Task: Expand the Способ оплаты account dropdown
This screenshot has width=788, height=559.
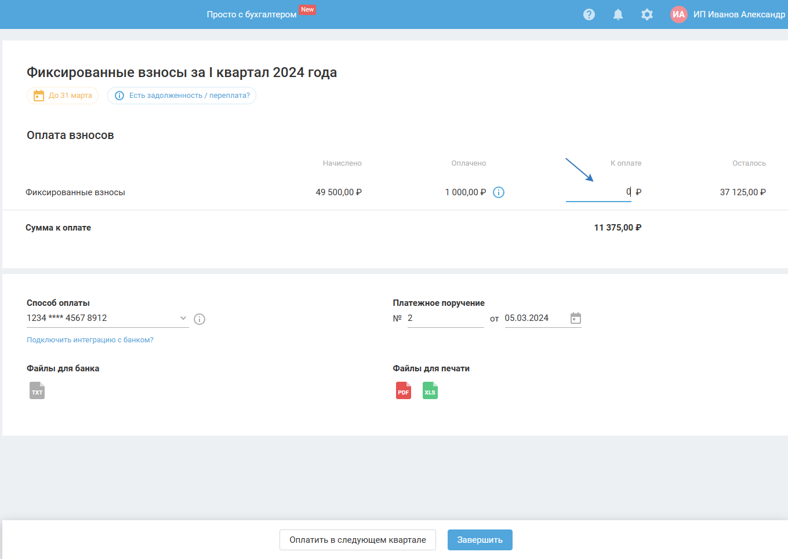Action: pos(183,318)
